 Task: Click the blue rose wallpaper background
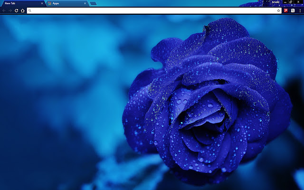pos(152,103)
